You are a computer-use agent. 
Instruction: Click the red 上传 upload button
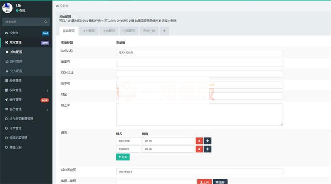click(x=204, y=182)
